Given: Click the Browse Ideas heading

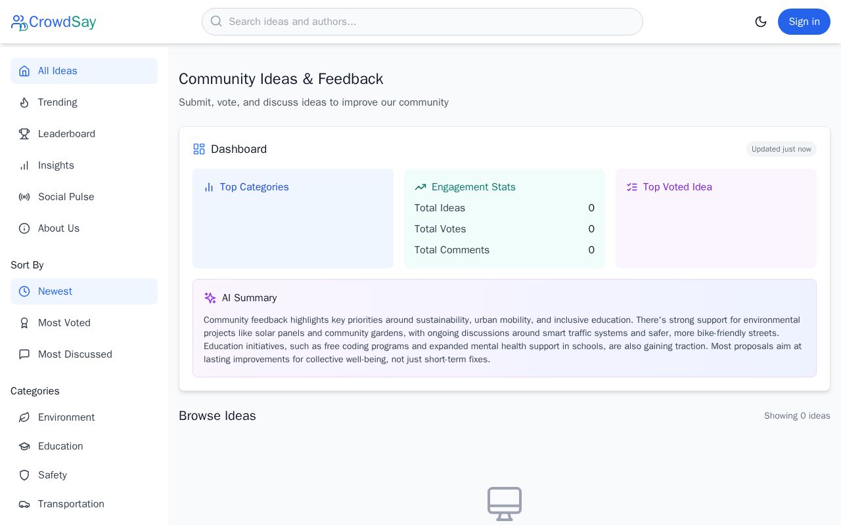Looking at the screenshot, I should pyautogui.click(x=217, y=416).
